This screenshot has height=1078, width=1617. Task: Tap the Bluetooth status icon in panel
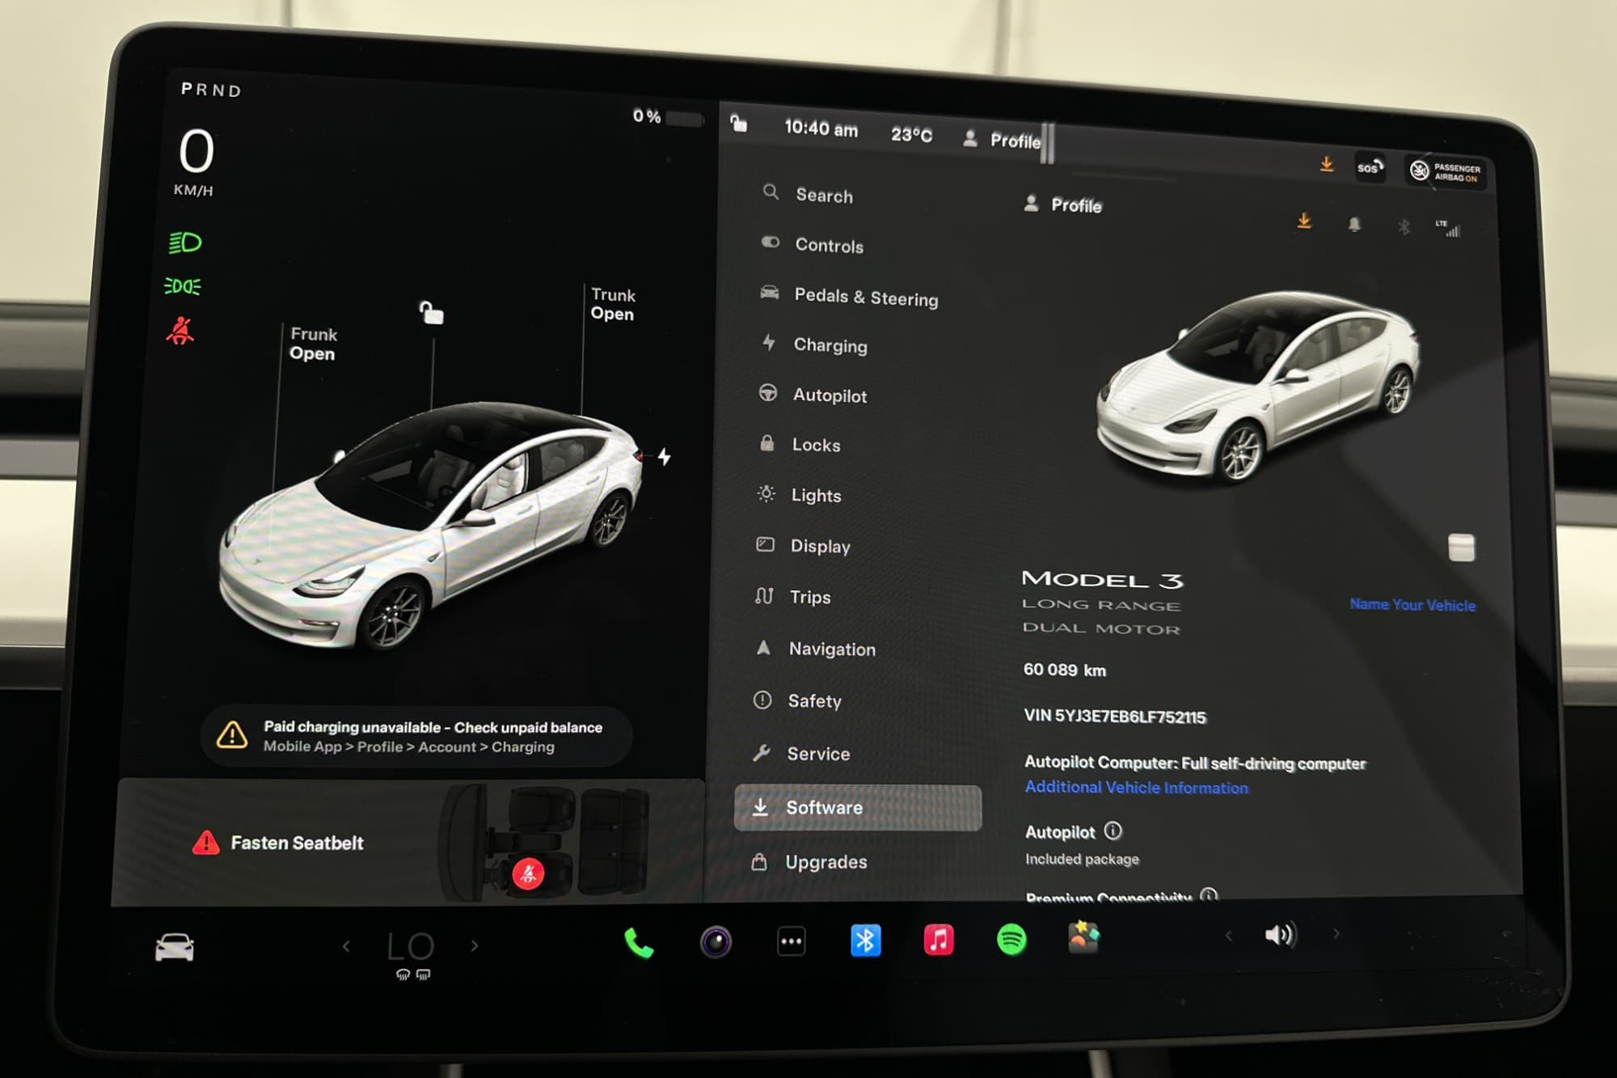click(x=1404, y=227)
